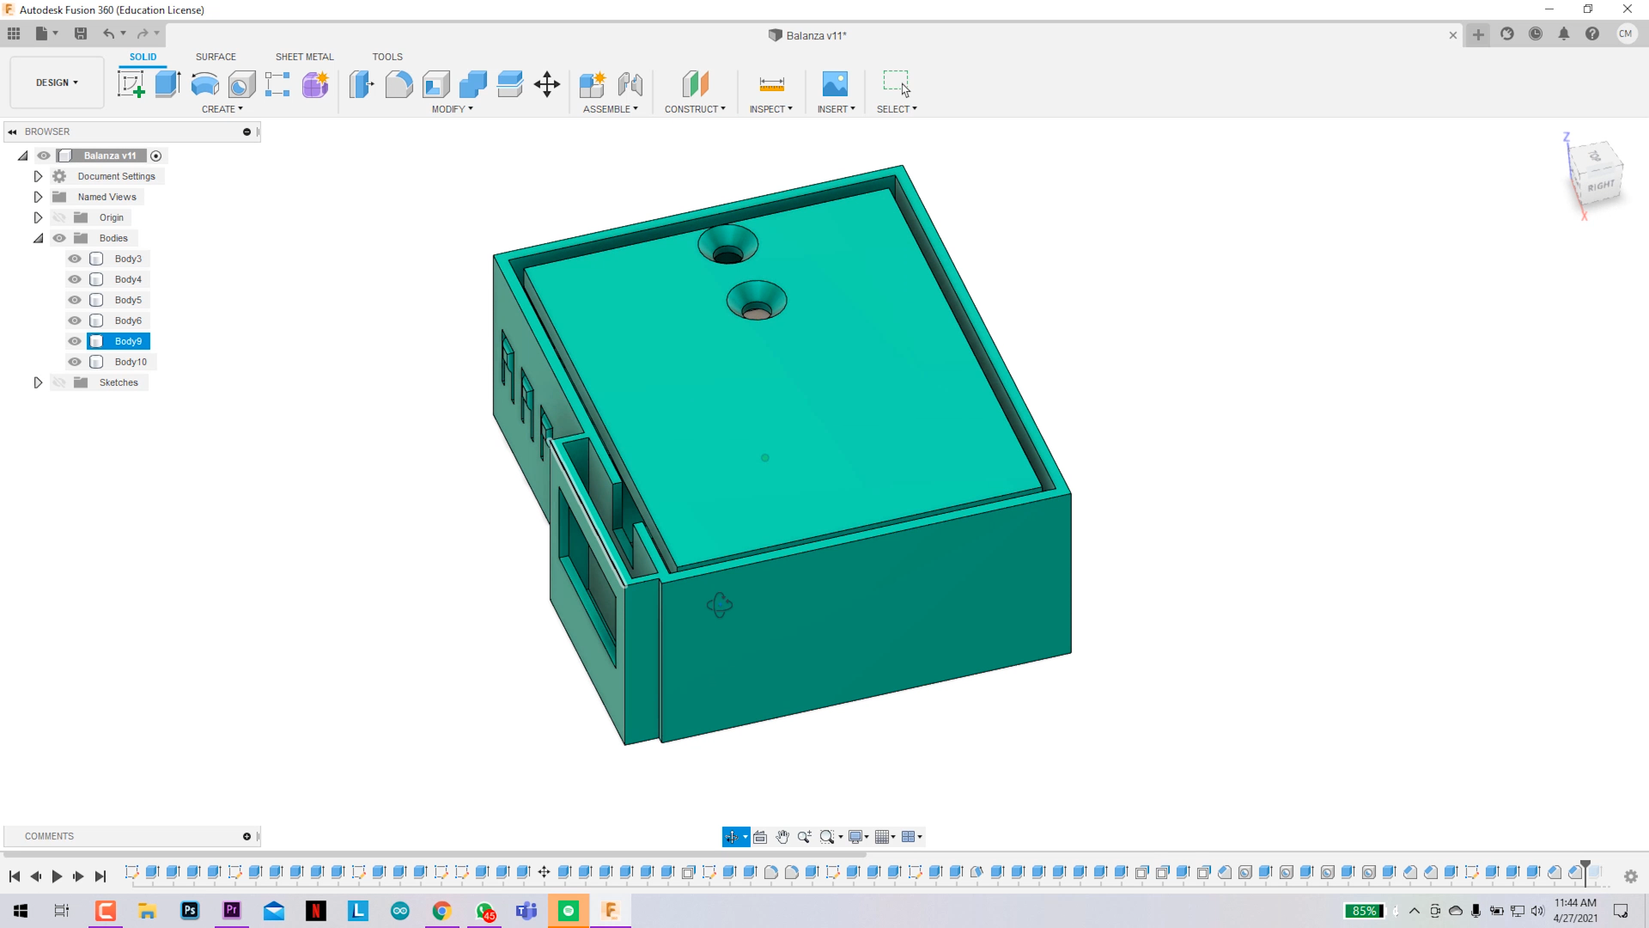The width and height of the screenshot is (1649, 928).
Task: Click the Fillet tool in Modify
Action: [399, 84]
